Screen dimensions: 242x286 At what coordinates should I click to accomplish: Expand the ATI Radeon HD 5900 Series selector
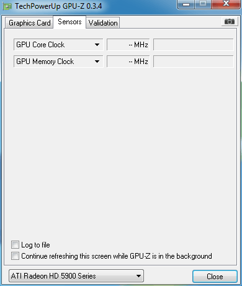pos(76,276)
